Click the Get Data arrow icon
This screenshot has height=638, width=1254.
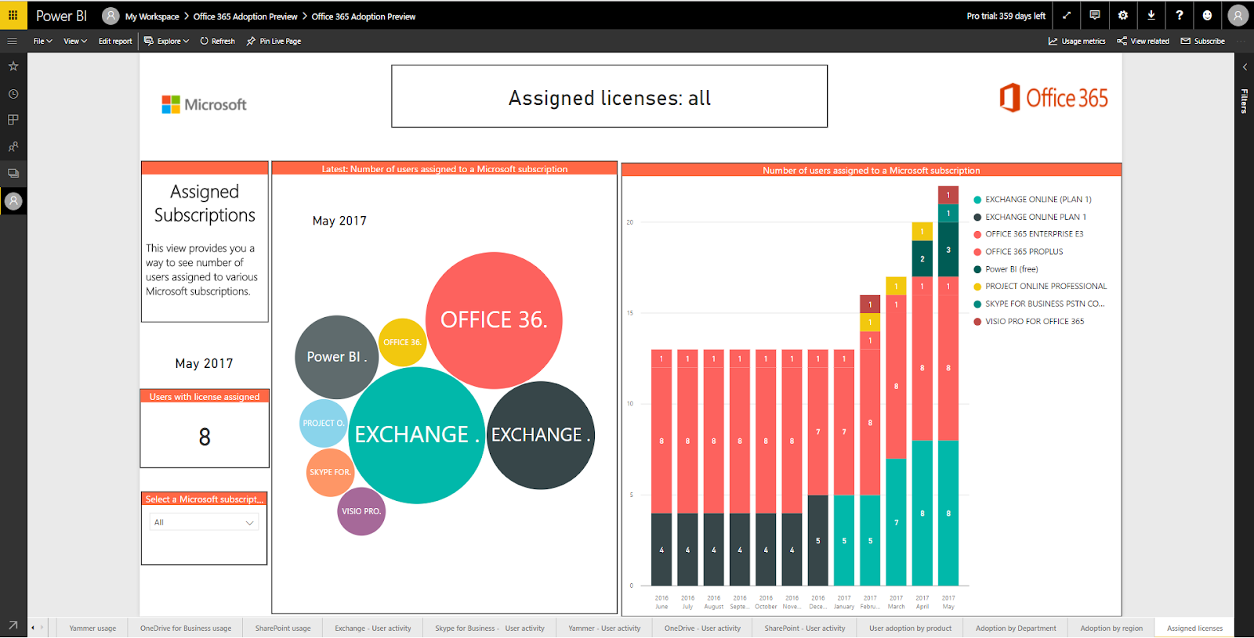point(13,625)
